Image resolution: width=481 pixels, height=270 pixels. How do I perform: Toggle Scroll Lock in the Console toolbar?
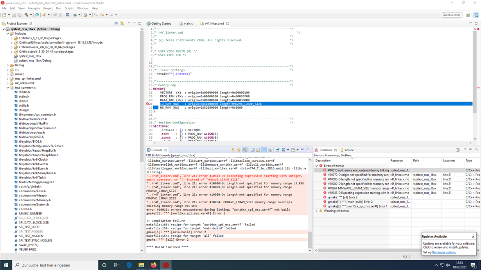pos(258,150)
